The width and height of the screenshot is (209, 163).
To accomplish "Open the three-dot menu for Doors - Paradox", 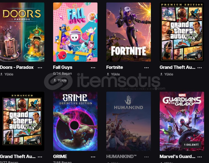I will (x=40, y=68).
